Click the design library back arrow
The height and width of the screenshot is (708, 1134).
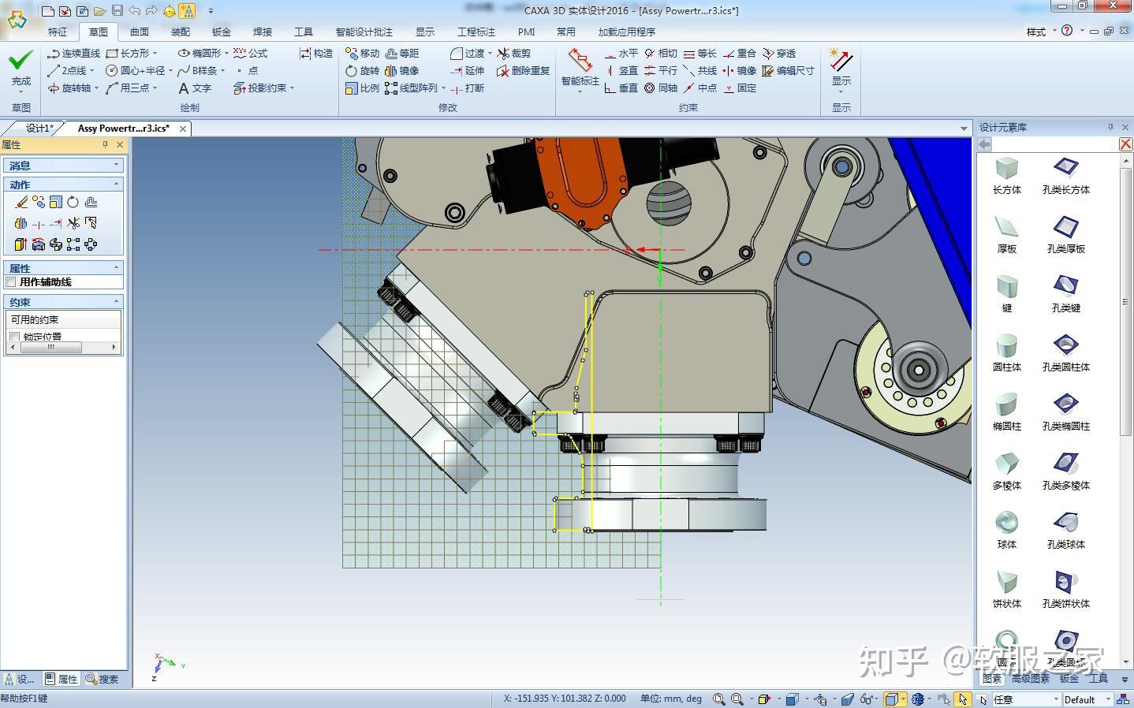click(984, 144)
